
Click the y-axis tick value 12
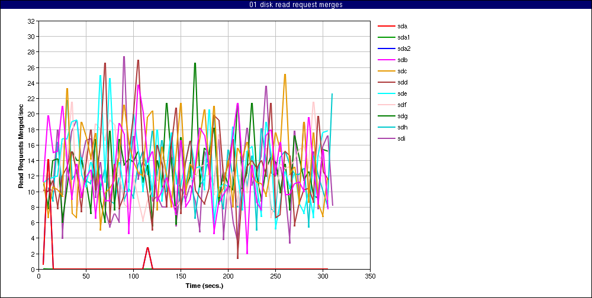31,176
